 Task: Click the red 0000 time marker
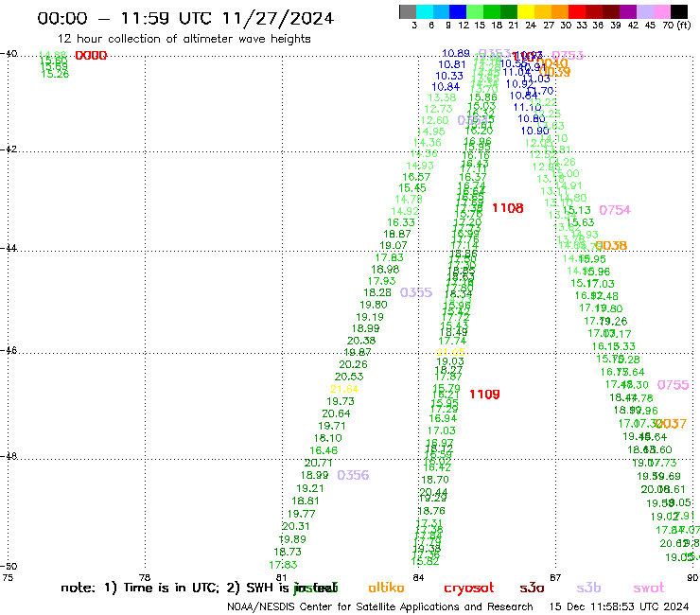click(x=91, y=56)
